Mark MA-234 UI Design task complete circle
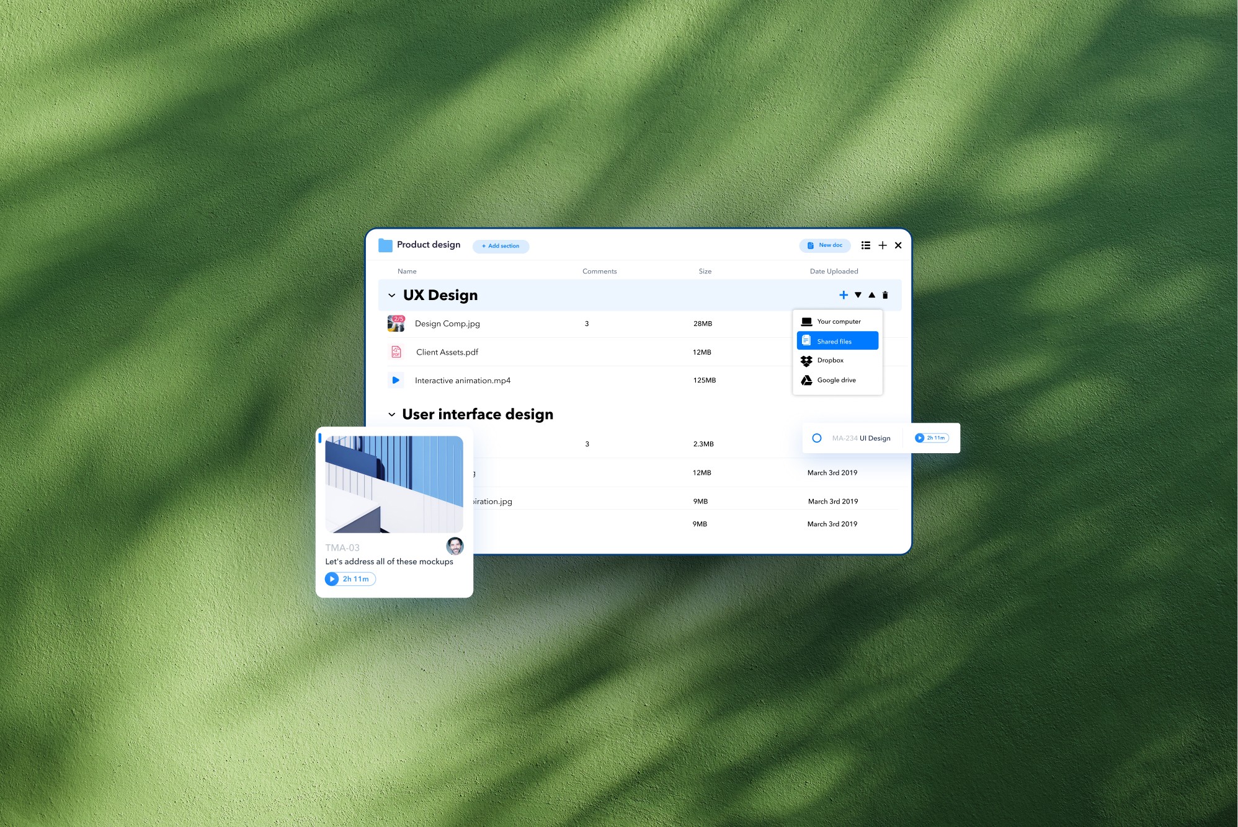 817,438
